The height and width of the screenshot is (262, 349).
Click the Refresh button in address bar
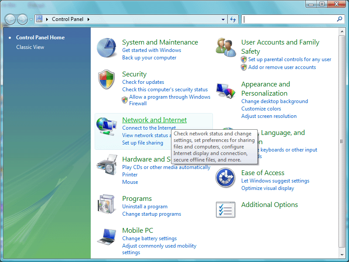pyautogui.click(x=233, y=19)
